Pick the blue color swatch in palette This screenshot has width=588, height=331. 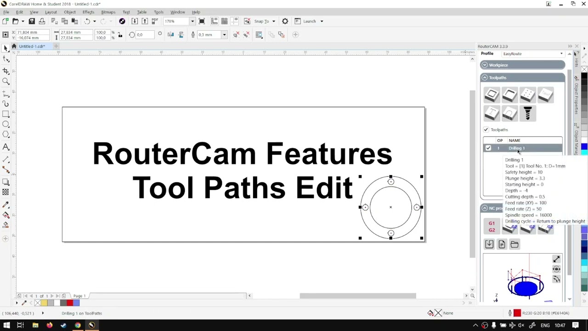(x=584, y=147)
